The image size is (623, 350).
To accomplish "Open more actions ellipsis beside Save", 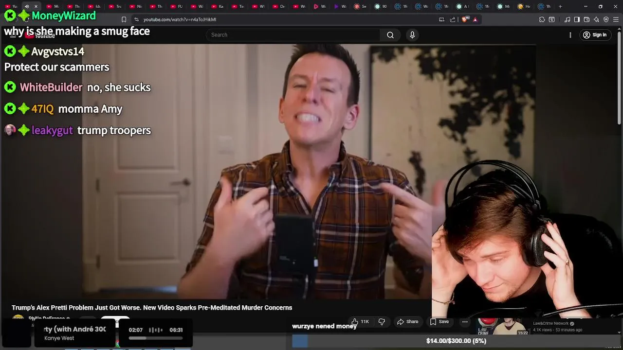I will tap(465, 322).
